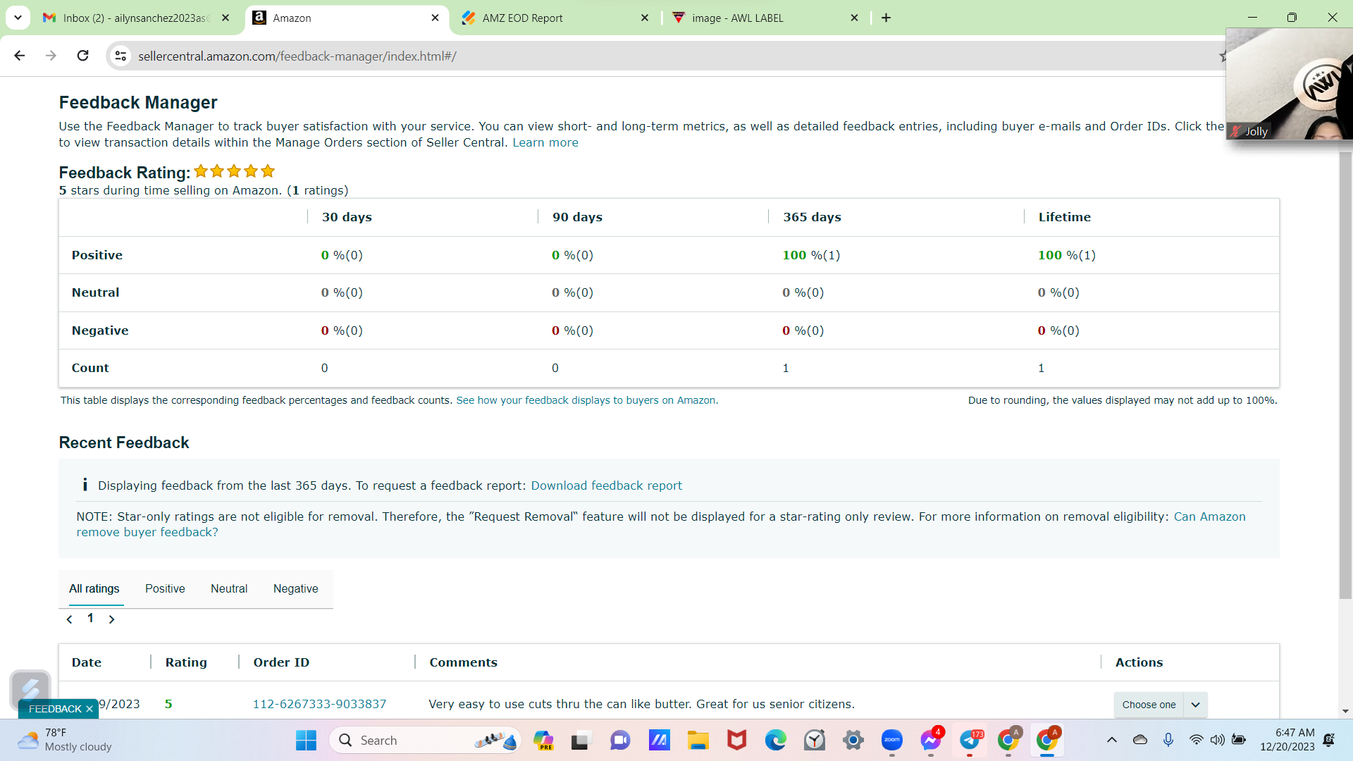Close the Amazon tab
The image size is (1353, 761).
coord(435,18)
